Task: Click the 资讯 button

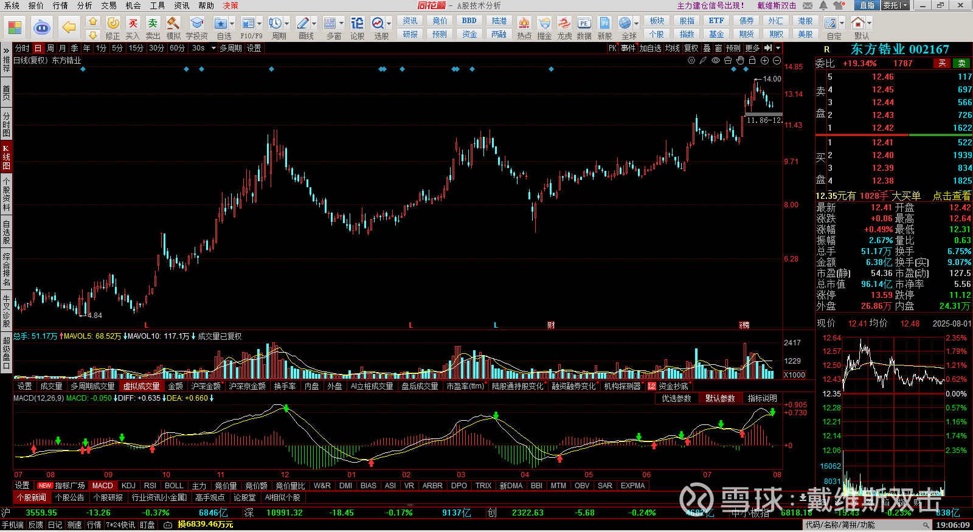Action: click(x=410, y=21)
